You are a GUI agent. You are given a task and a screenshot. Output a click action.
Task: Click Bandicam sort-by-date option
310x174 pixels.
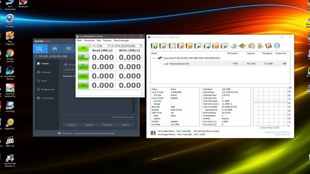point(123,117)
